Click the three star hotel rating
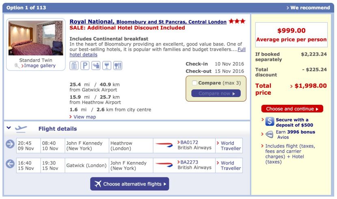 coord(237,21)
